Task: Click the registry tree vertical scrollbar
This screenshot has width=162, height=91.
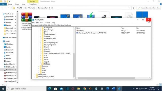Action: point(74,65)
